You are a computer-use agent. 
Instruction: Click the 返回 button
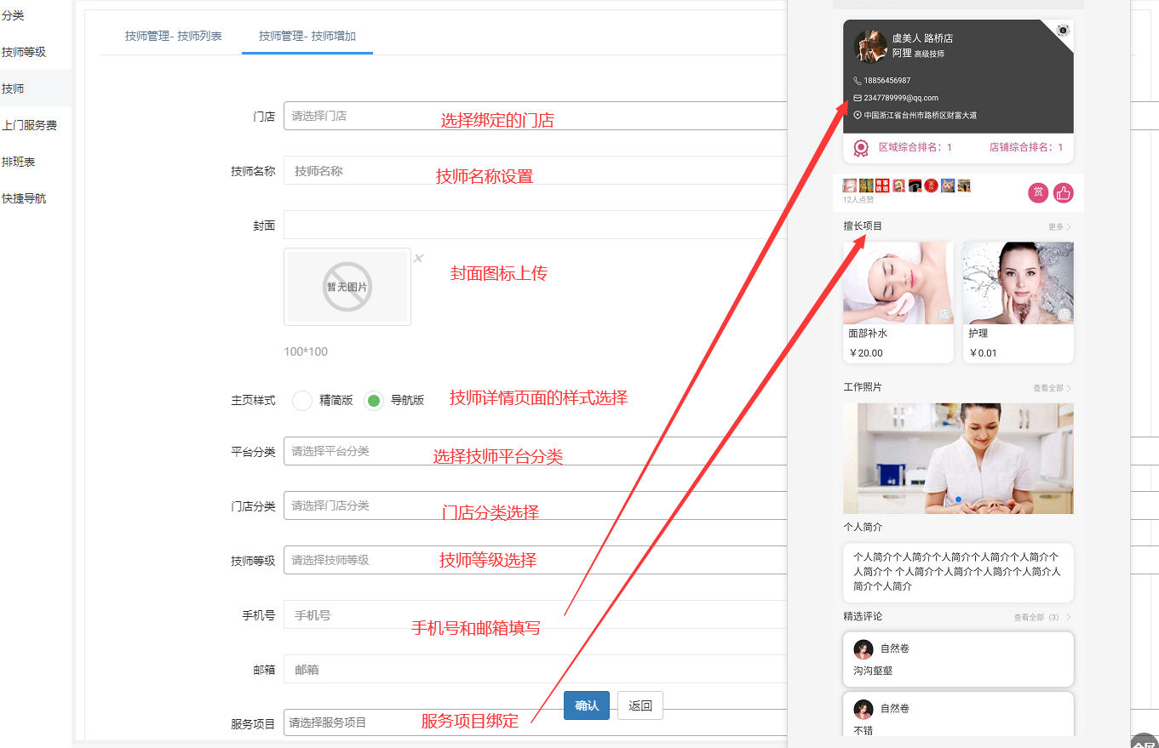[640, 705]
